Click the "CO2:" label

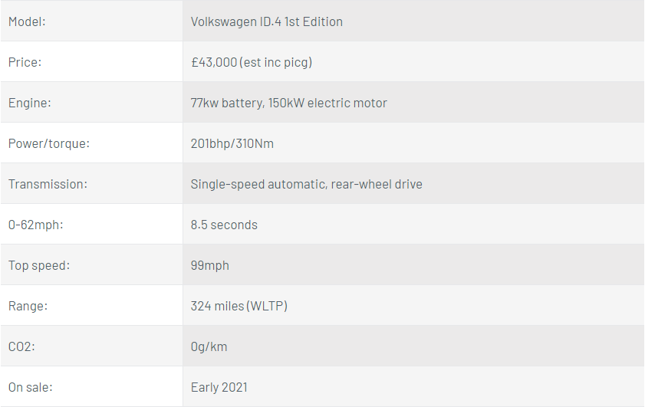[x=21, y=346]
